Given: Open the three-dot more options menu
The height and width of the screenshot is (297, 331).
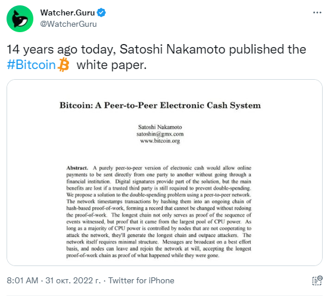Looking at the screenshot, I should pyautogui.click(x=317, y=12).
